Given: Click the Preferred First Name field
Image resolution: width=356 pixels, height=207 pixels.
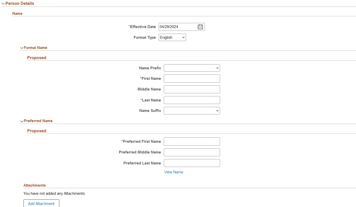Looking at the screenshot, I should point(192,141).
